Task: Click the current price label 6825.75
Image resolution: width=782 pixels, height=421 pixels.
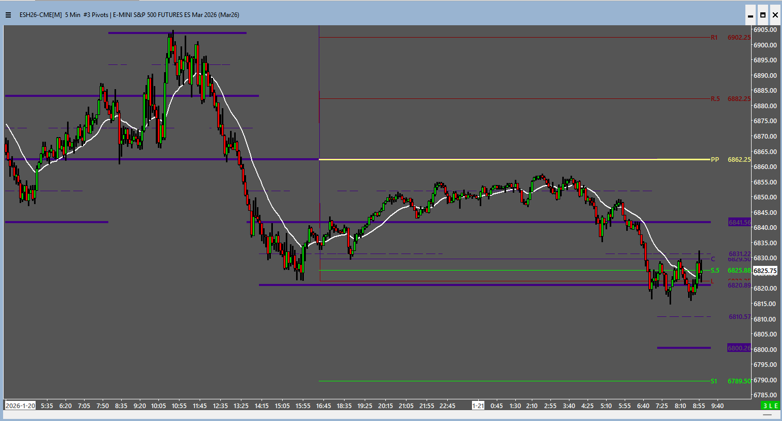Action: [765, 271]
